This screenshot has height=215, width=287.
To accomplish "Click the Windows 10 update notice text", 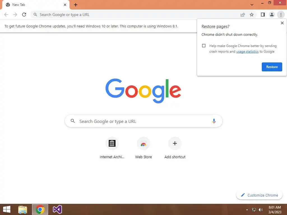I will point(91,26).
